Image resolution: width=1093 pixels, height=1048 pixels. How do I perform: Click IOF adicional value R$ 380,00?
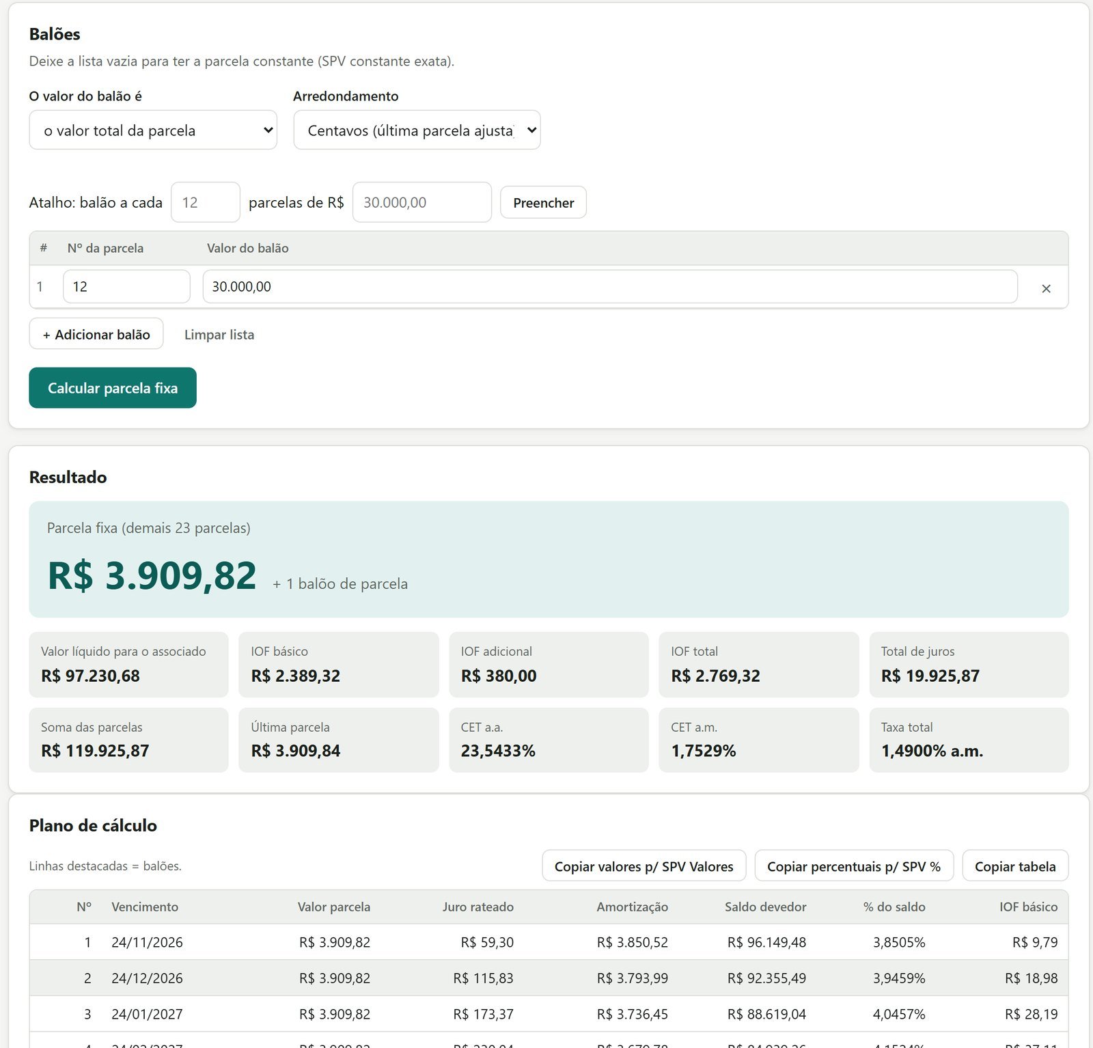(499, 676)
